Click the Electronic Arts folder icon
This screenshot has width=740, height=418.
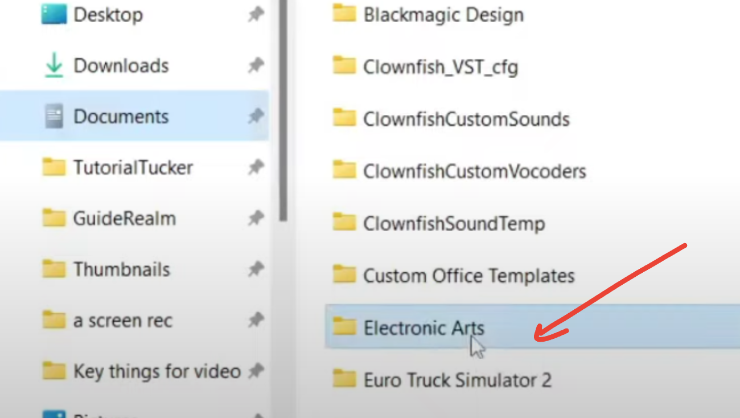coord(344,327)
